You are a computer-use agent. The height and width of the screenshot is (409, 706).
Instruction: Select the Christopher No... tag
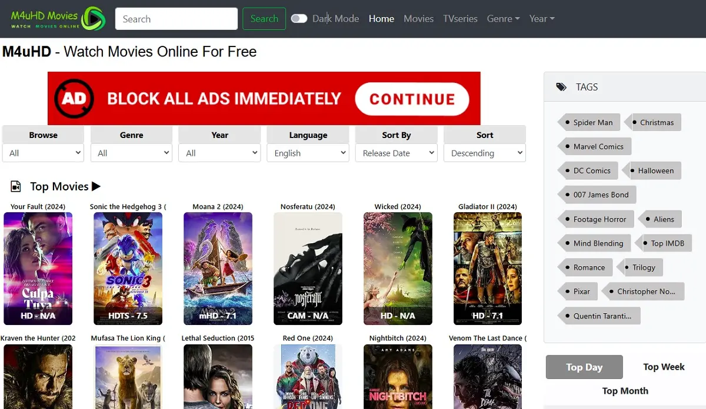tap(643, 291)
